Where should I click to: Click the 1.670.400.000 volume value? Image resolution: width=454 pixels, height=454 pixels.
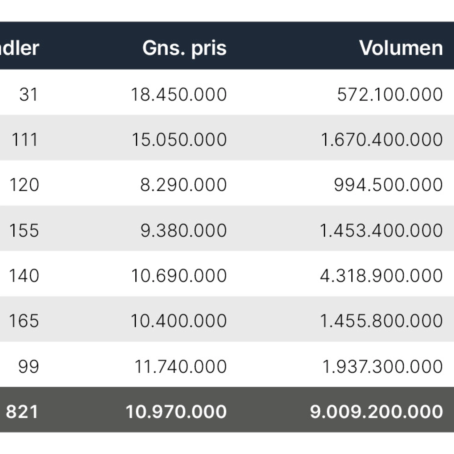pos(382,140)
